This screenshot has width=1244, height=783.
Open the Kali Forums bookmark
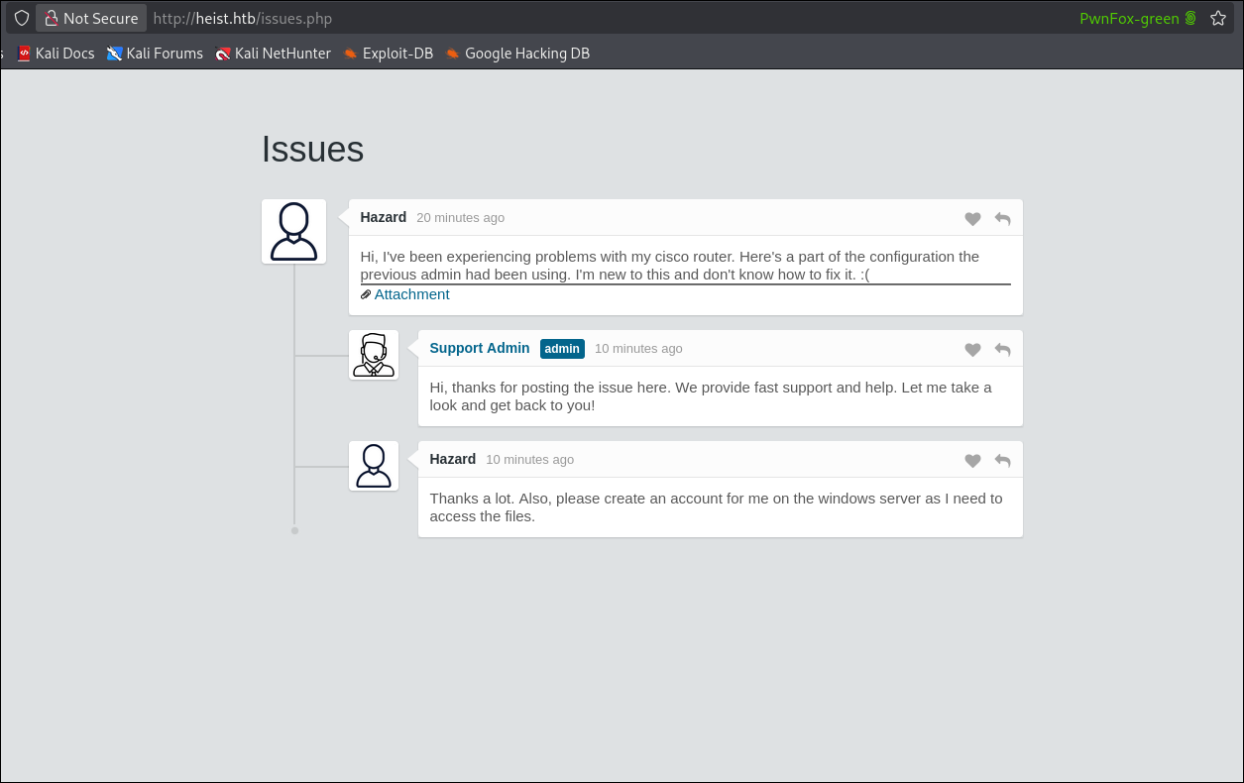[155, 54]
